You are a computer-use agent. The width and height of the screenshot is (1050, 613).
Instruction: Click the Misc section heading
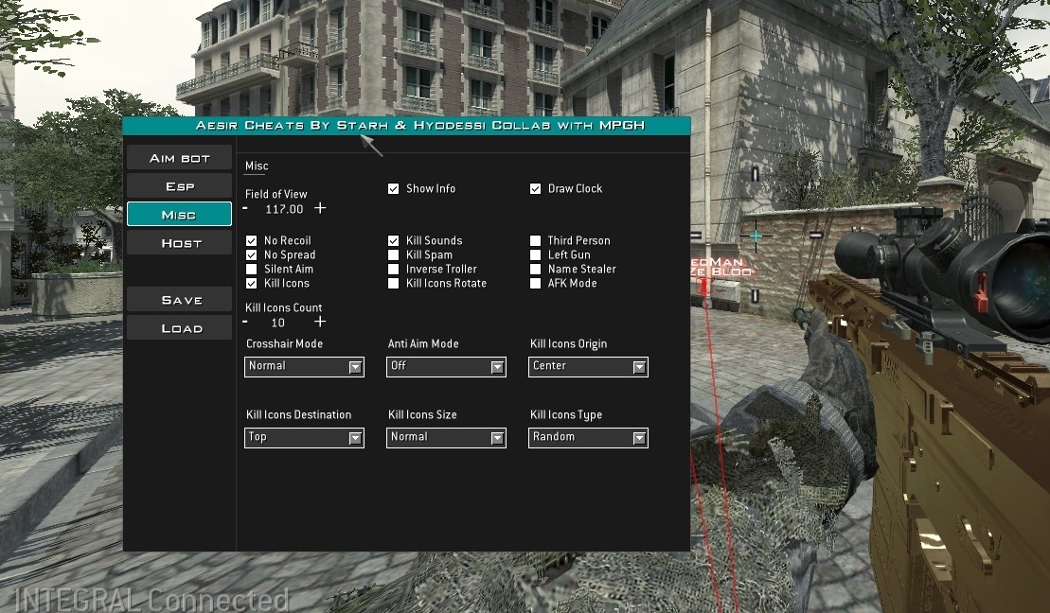click(257, 166)
